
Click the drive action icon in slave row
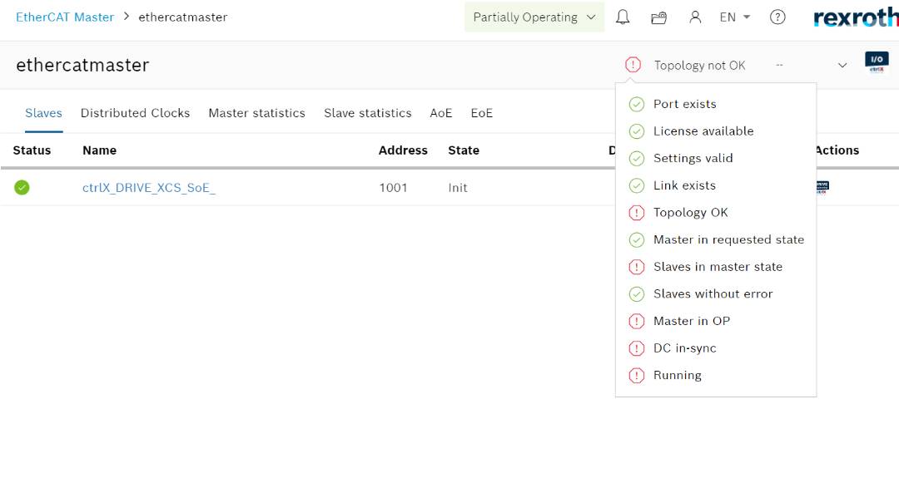click(822, 187)
